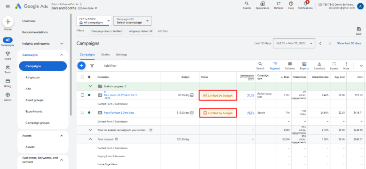Viewport: 366px width, 169px height.
Task: Open the Select a campaign dropdown
Action: tap(133, 21)
